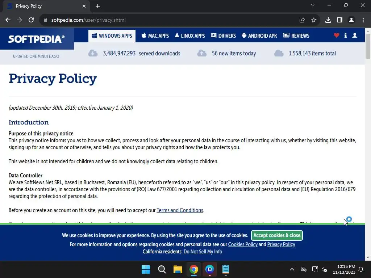Click the page vertical scrollbar thumb
This screenshot has height=278, width=371.
(x=368, y=46)
